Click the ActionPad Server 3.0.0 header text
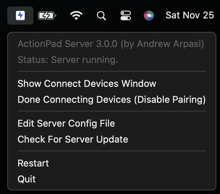220x194 pixels. tap(68, 44)
